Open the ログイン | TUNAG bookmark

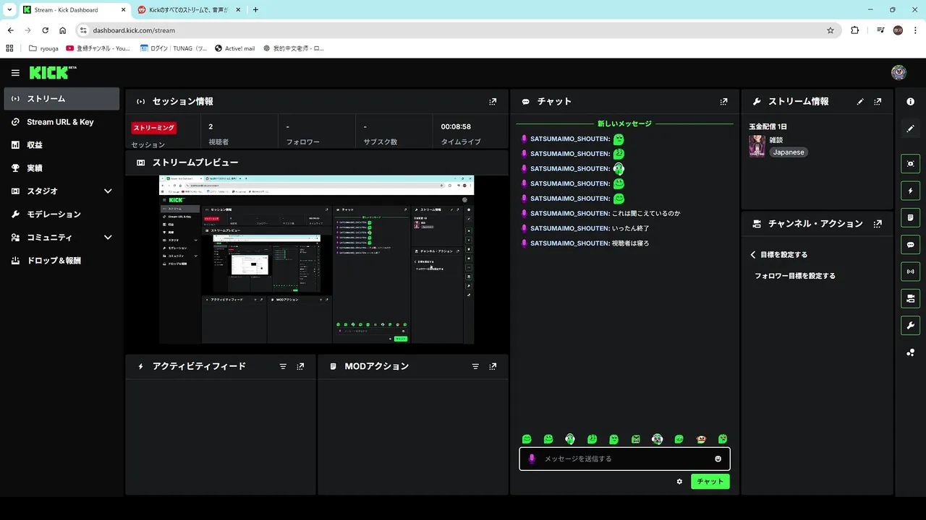point(174,48)
